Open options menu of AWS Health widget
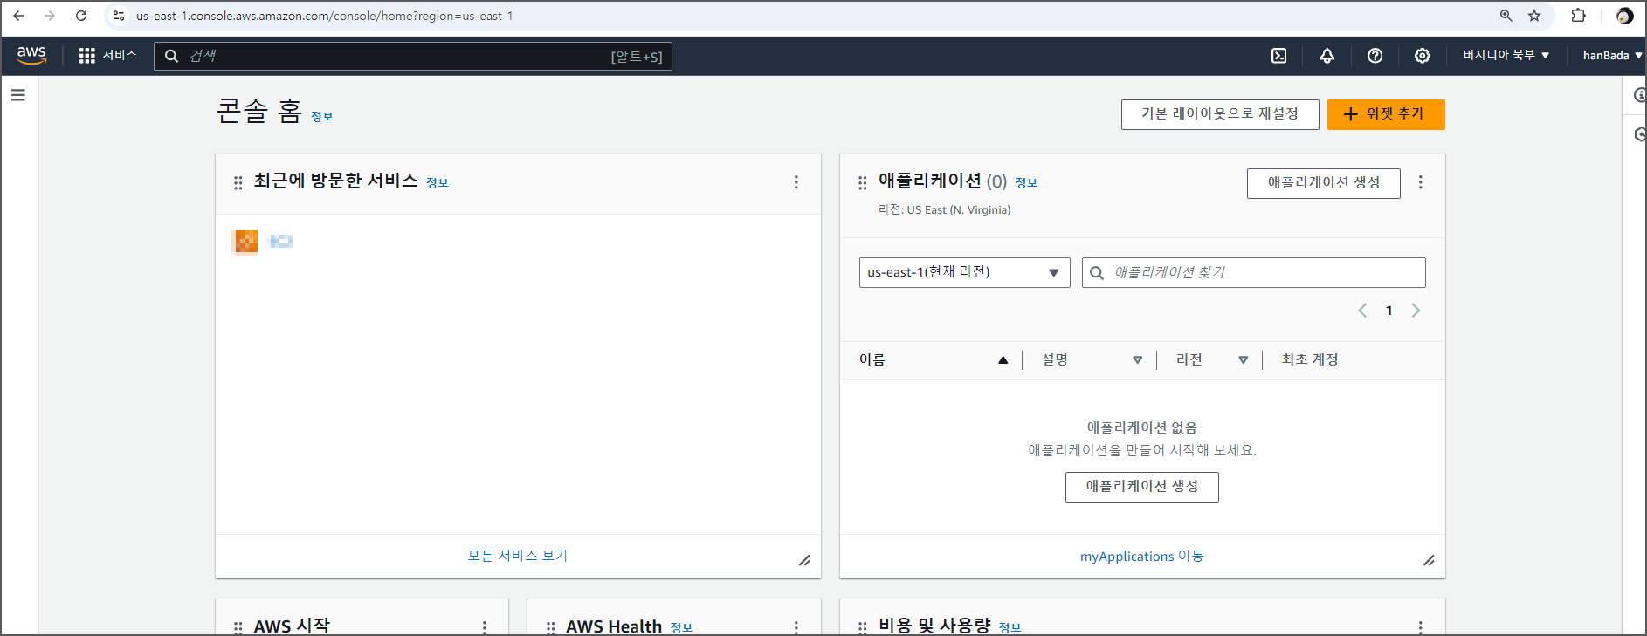This screenshot has width=1647, height=636. point(796,627)
